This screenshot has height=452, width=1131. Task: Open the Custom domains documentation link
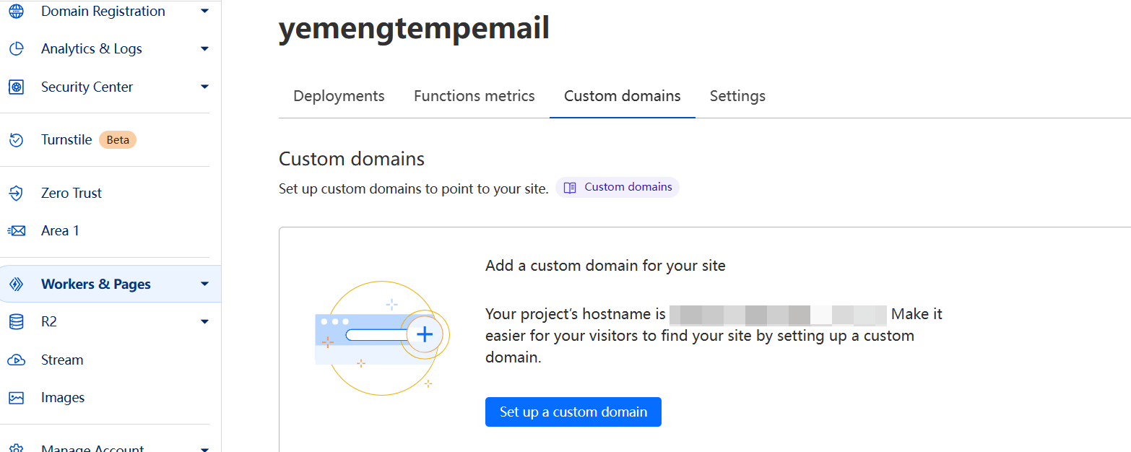pos(617,188)
